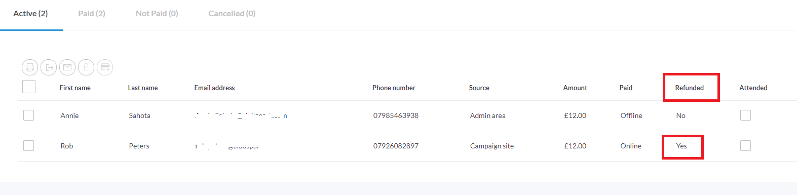Image resolution: width=797 pixels, height=195 pixels.
Task: Switch to the Paid (2) tab
Action: pyautogui.click(x=92, y=14)
